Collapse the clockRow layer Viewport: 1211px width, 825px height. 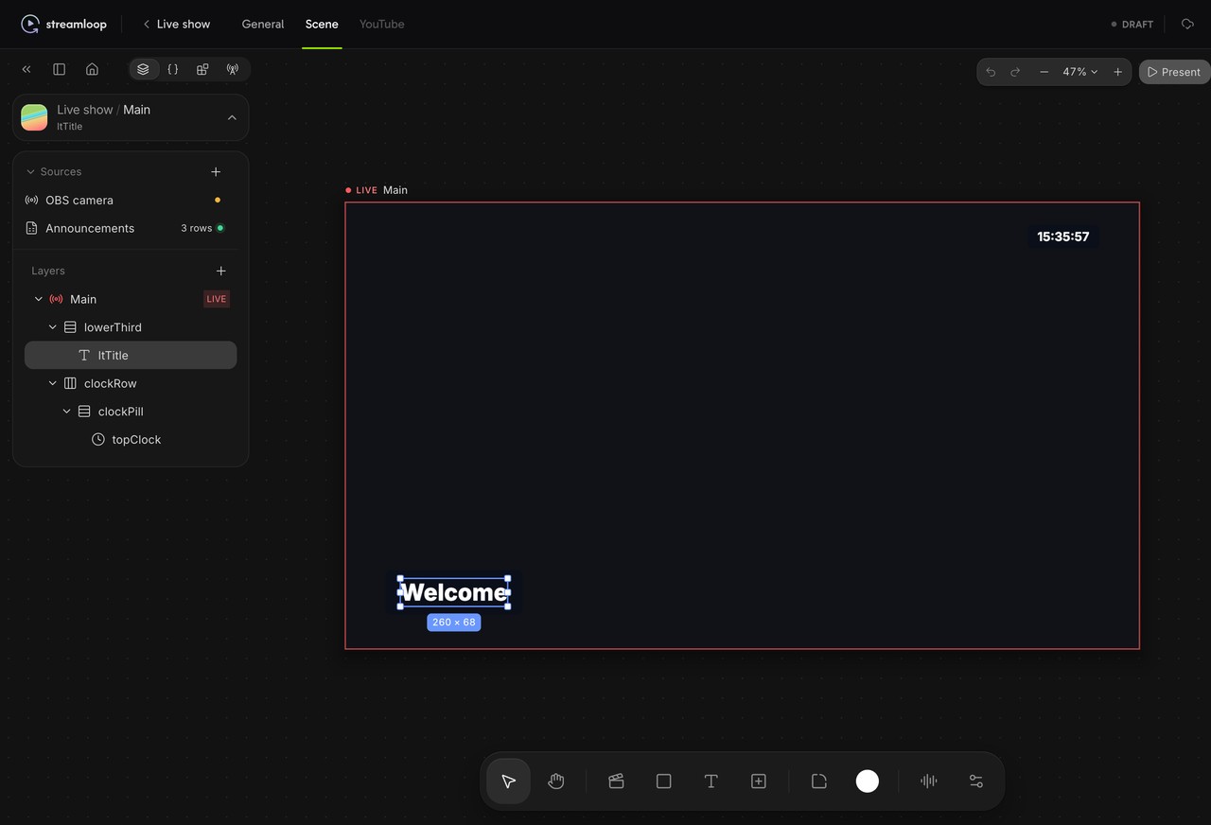[x=53, y=383]
